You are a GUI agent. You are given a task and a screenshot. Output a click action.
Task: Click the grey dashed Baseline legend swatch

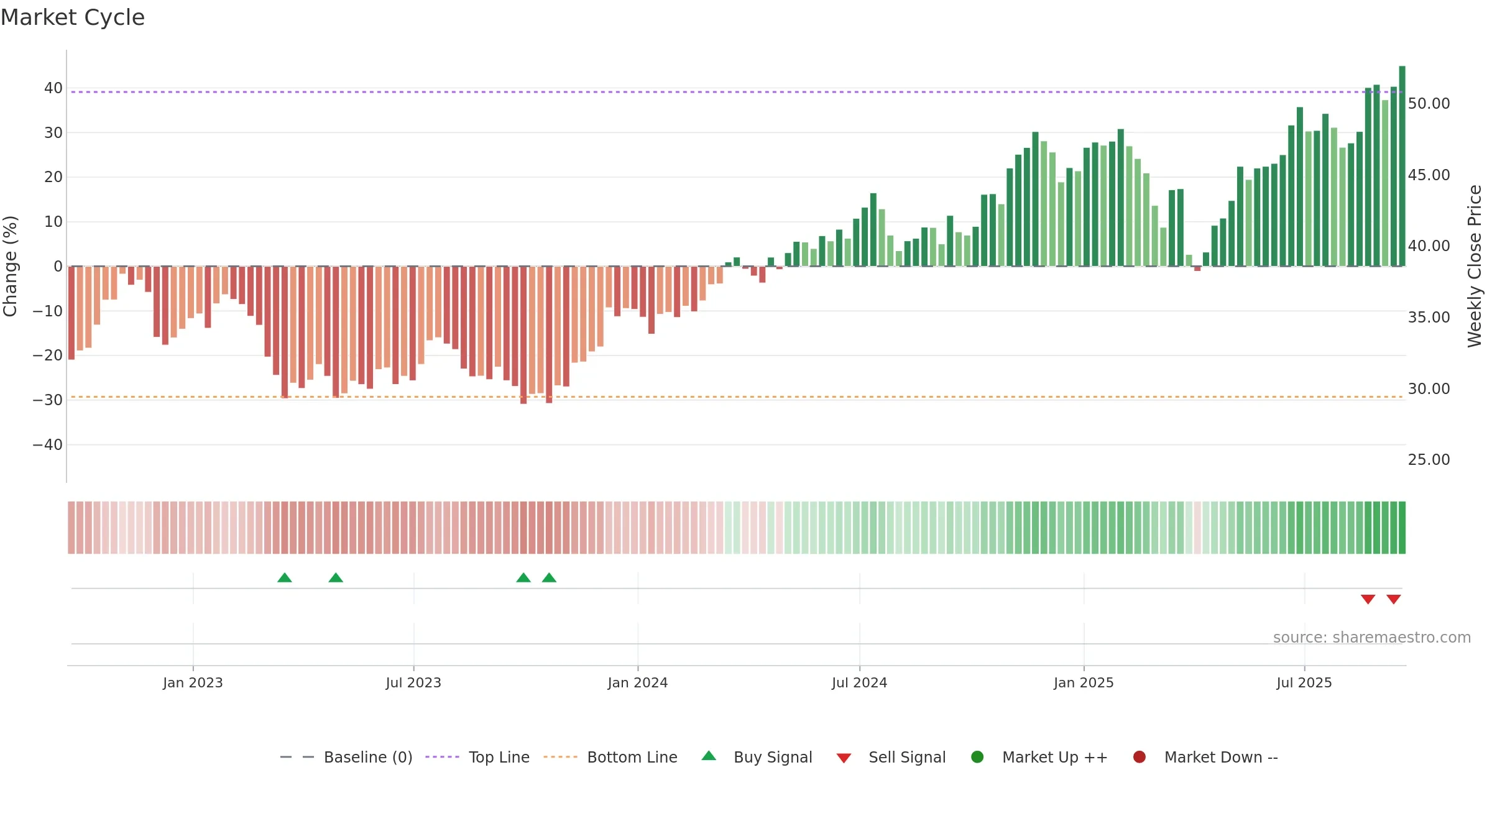297,757
